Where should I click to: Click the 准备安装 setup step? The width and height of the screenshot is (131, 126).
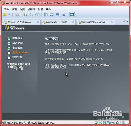tap(18, 48)
